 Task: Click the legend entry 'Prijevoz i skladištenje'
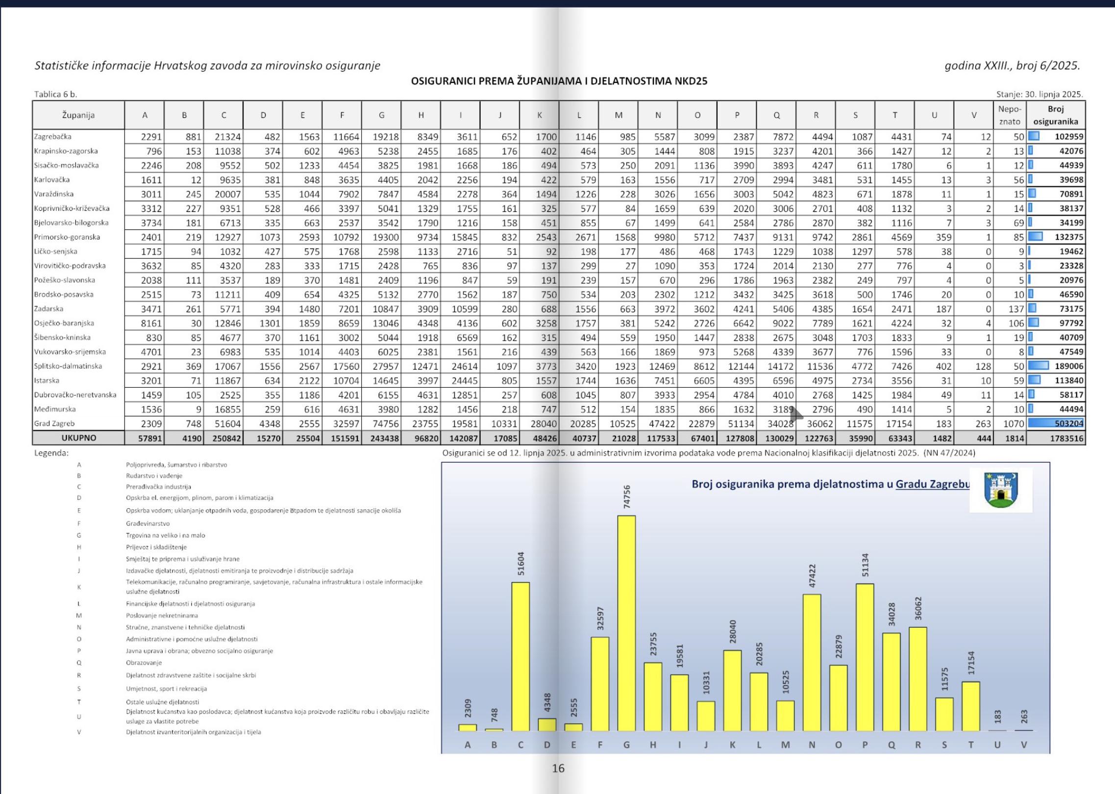pos(156,547)
